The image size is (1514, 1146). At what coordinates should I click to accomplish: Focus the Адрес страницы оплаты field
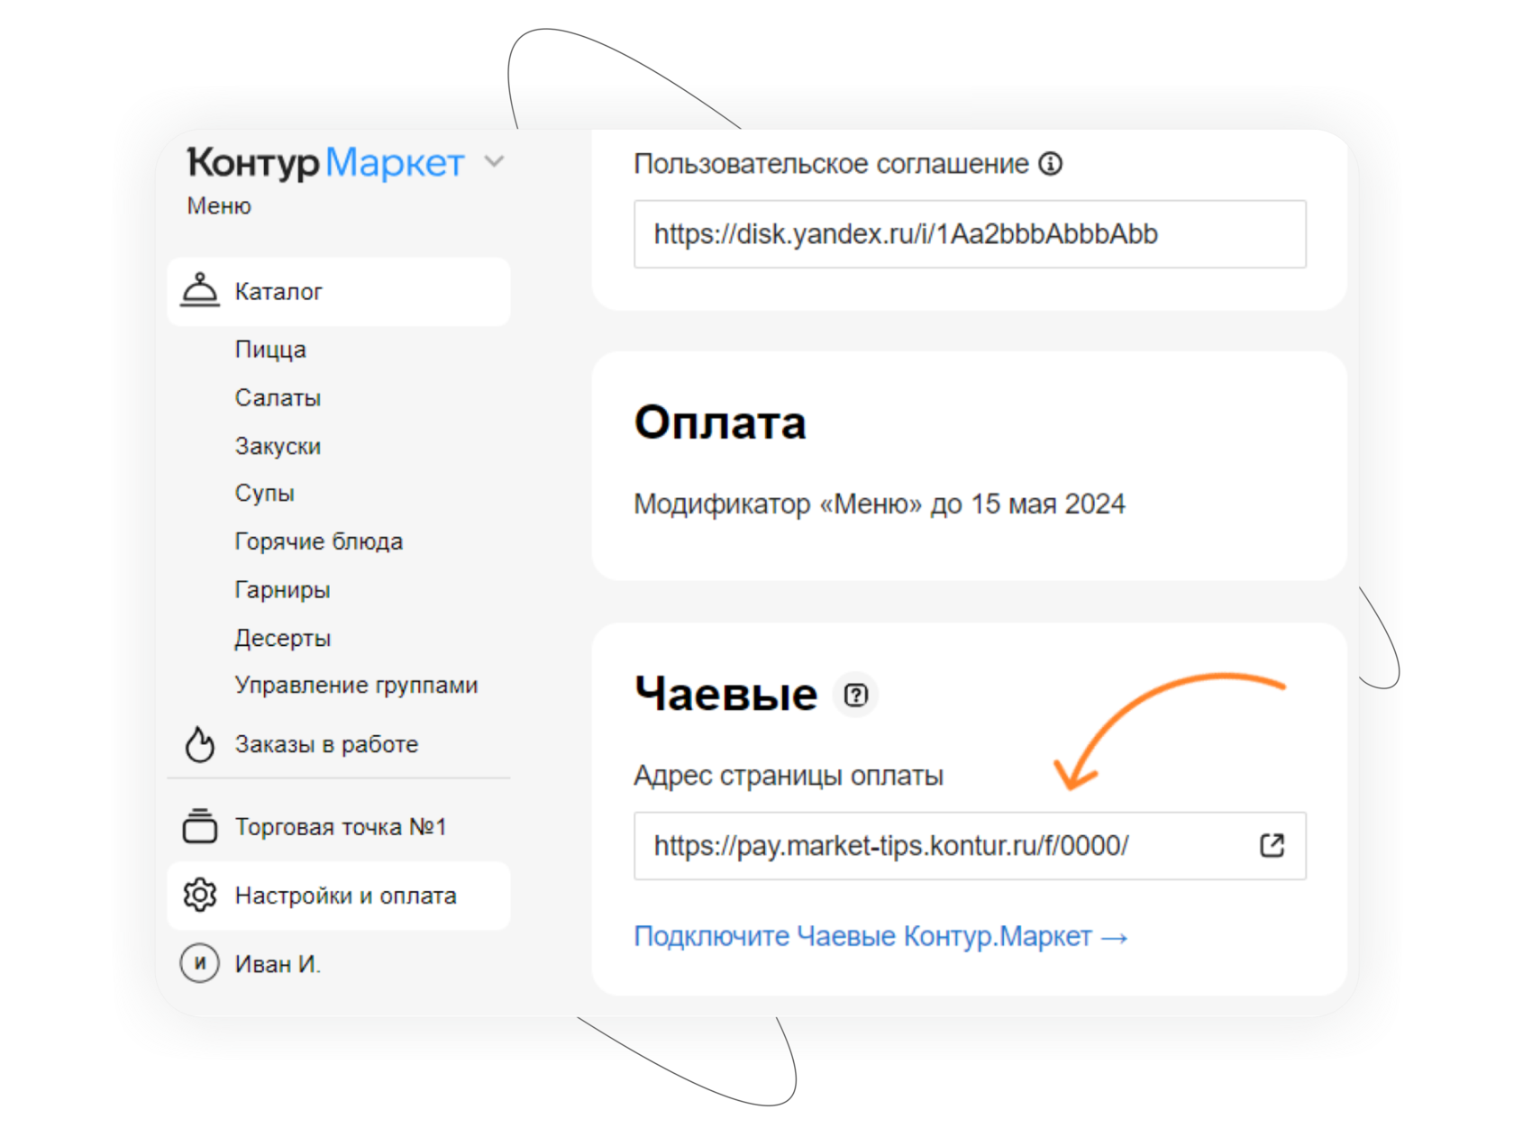[x=970, y=846]
